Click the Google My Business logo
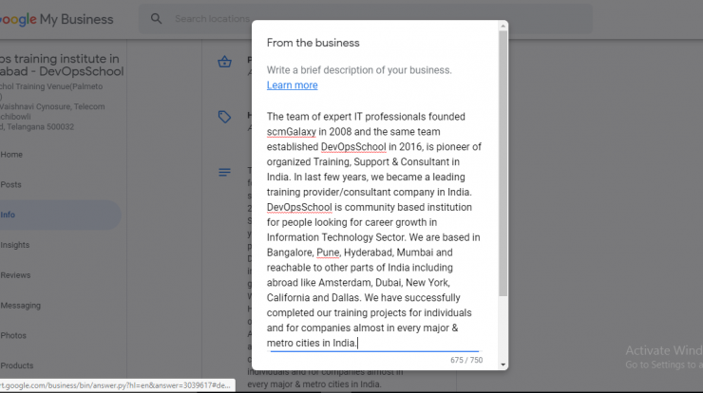This screenshot has height=393, width=703. [56, 19]
